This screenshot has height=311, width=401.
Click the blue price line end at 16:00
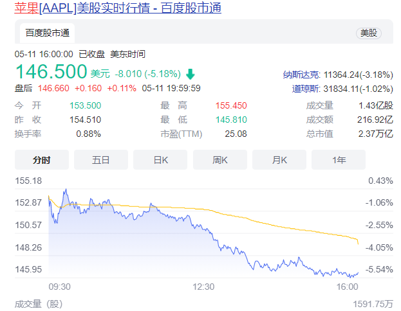[x=358, y=273]
